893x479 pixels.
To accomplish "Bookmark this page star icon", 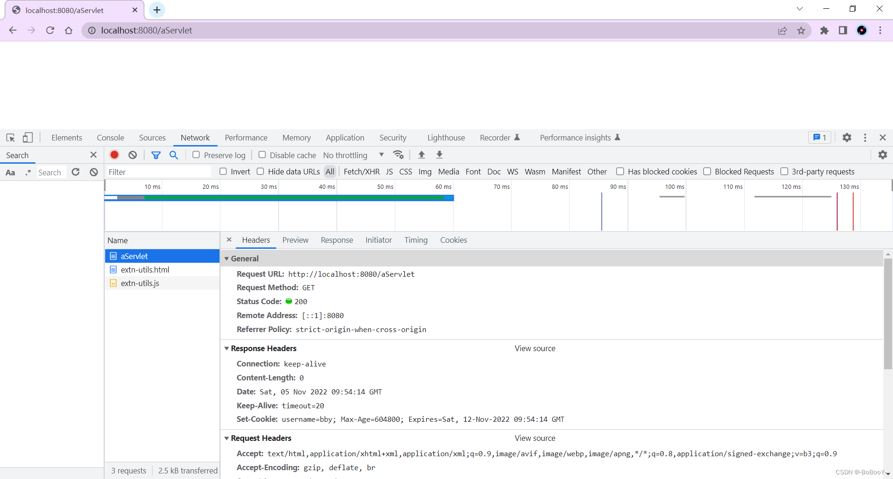I will click(x=801, y=30).
